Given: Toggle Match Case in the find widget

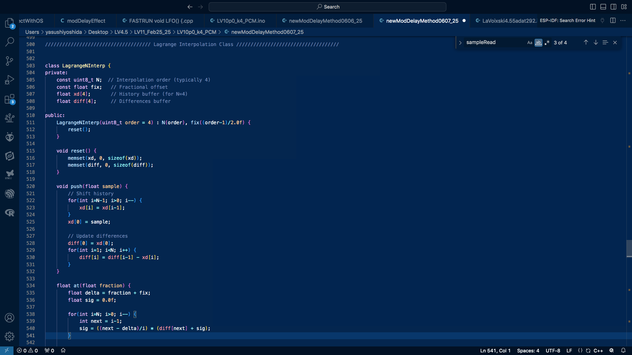Looking at the screenshot, I should pyautogui.click(x=530, y=43).
